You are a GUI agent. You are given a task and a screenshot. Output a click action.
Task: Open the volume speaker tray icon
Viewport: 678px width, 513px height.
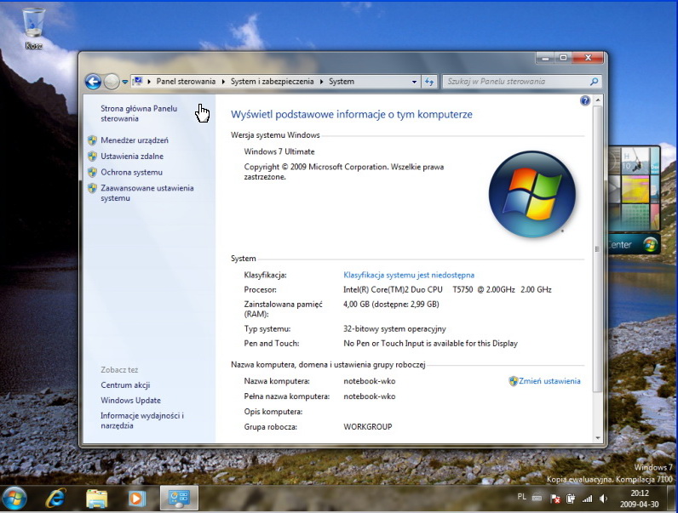click(603, 499)
